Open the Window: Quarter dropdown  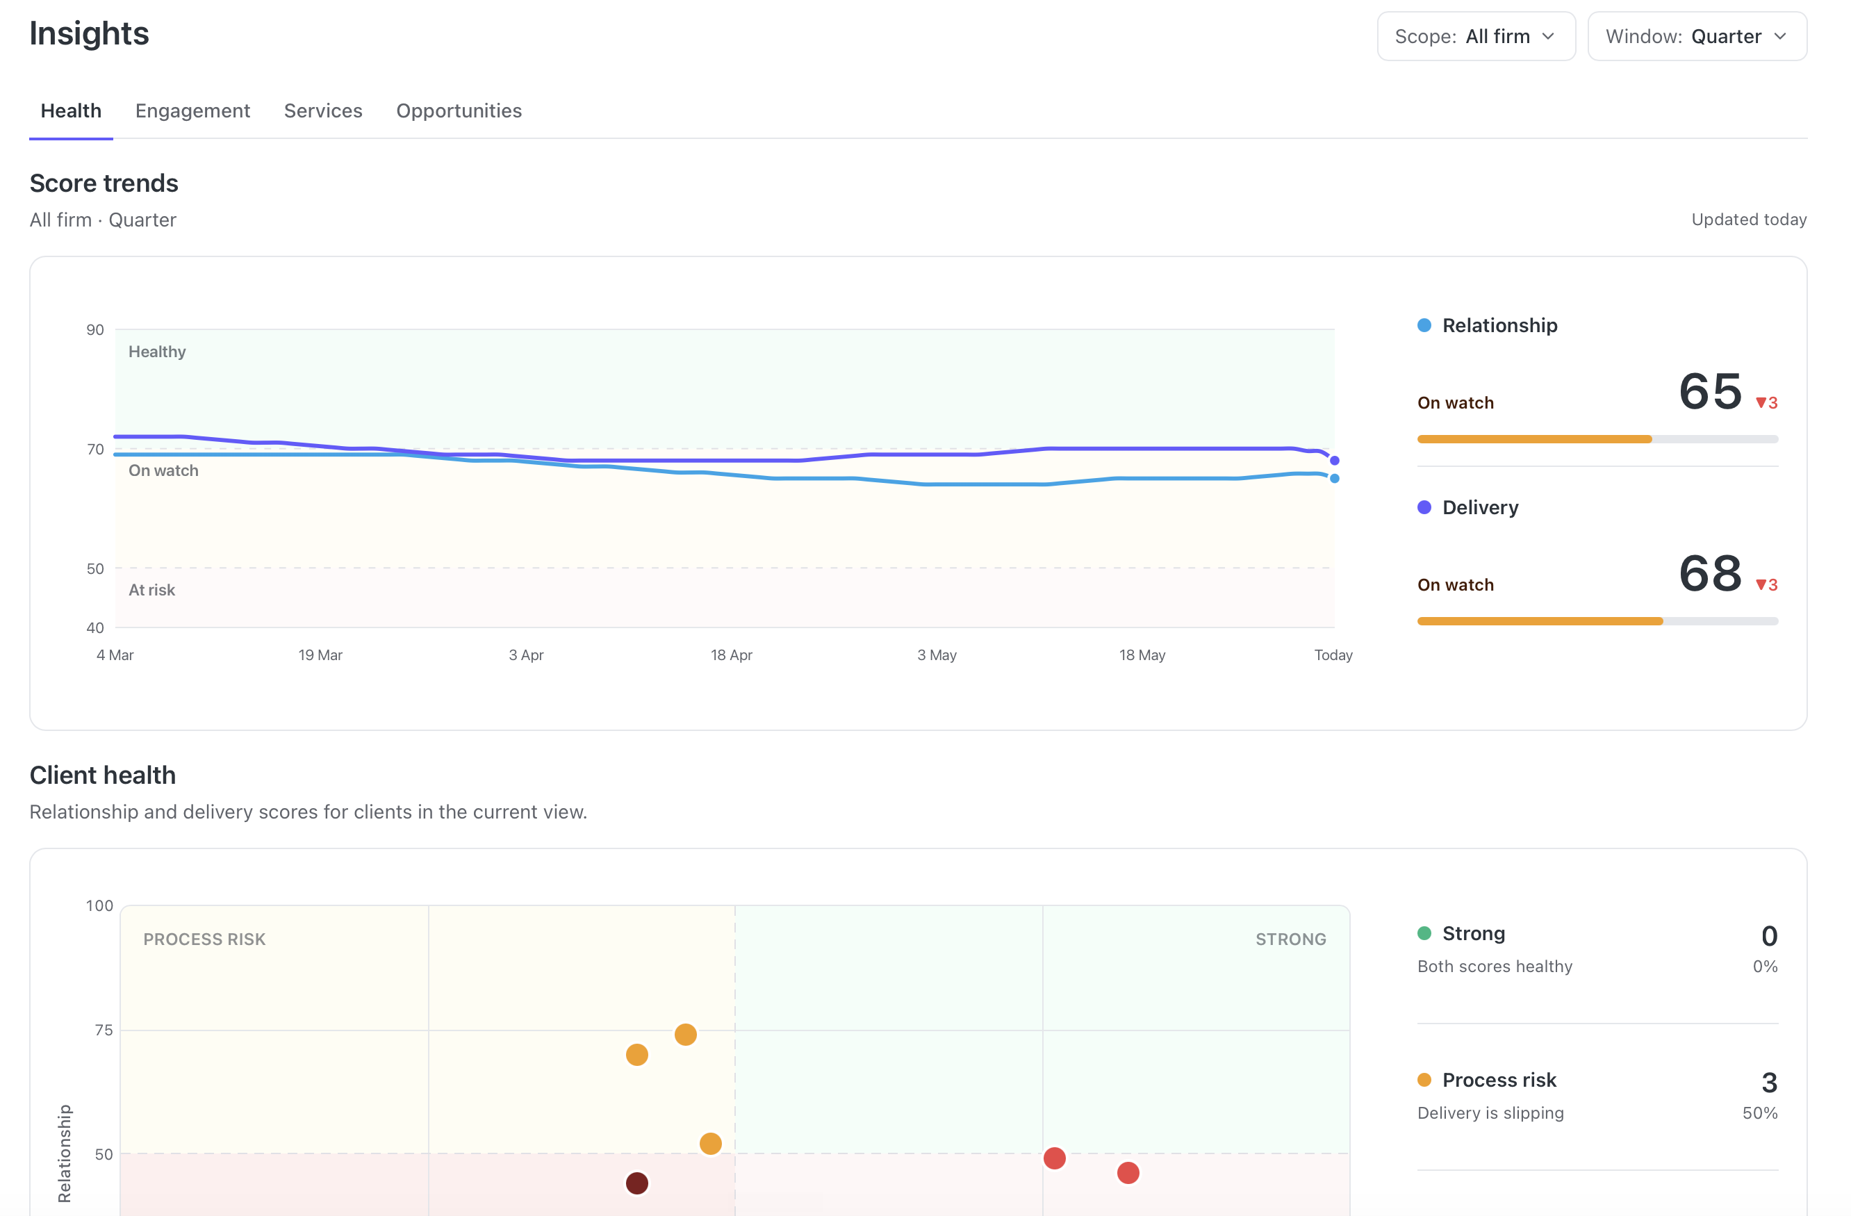click(1696, 37)
